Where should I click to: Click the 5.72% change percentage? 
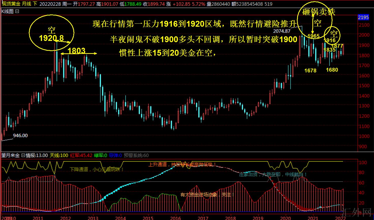coord(198,4)
